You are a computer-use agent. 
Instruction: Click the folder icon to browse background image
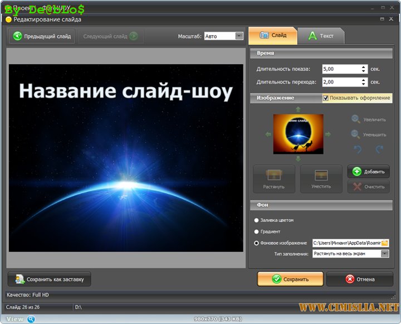pos(385,243)
